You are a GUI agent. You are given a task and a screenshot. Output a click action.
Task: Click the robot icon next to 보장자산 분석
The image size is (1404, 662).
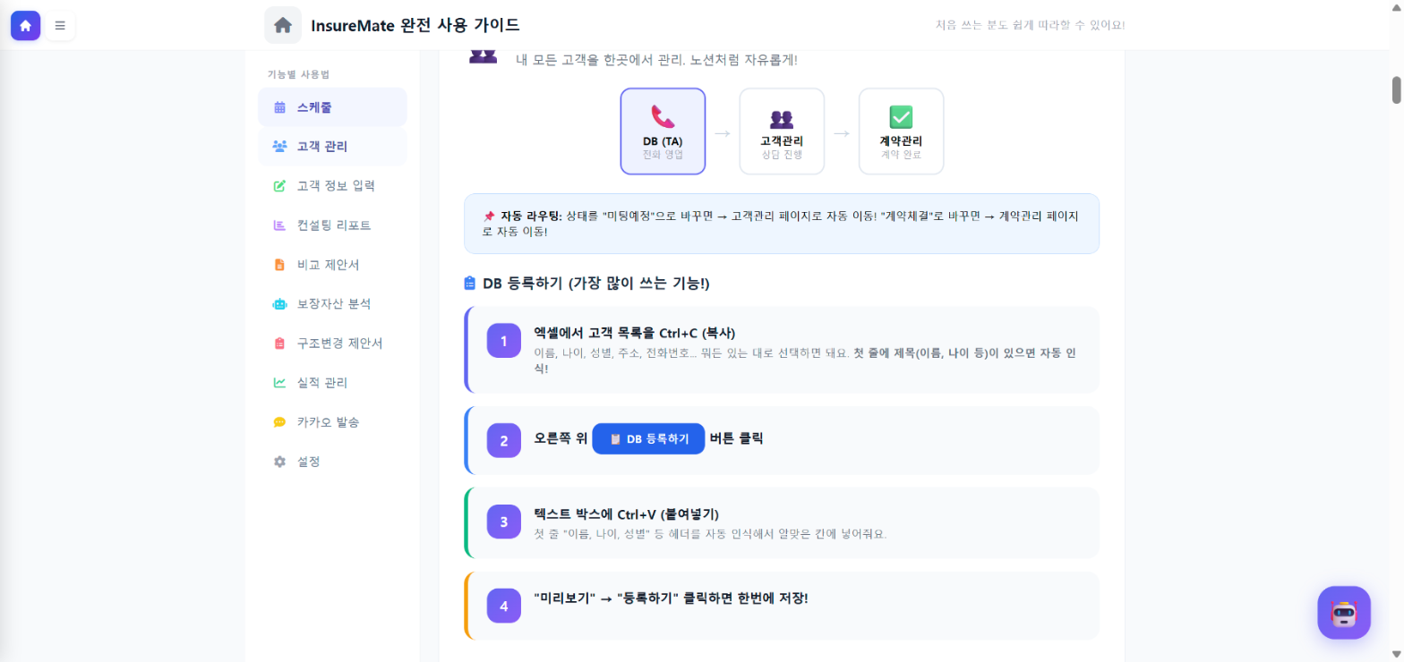tap(279, 304)
